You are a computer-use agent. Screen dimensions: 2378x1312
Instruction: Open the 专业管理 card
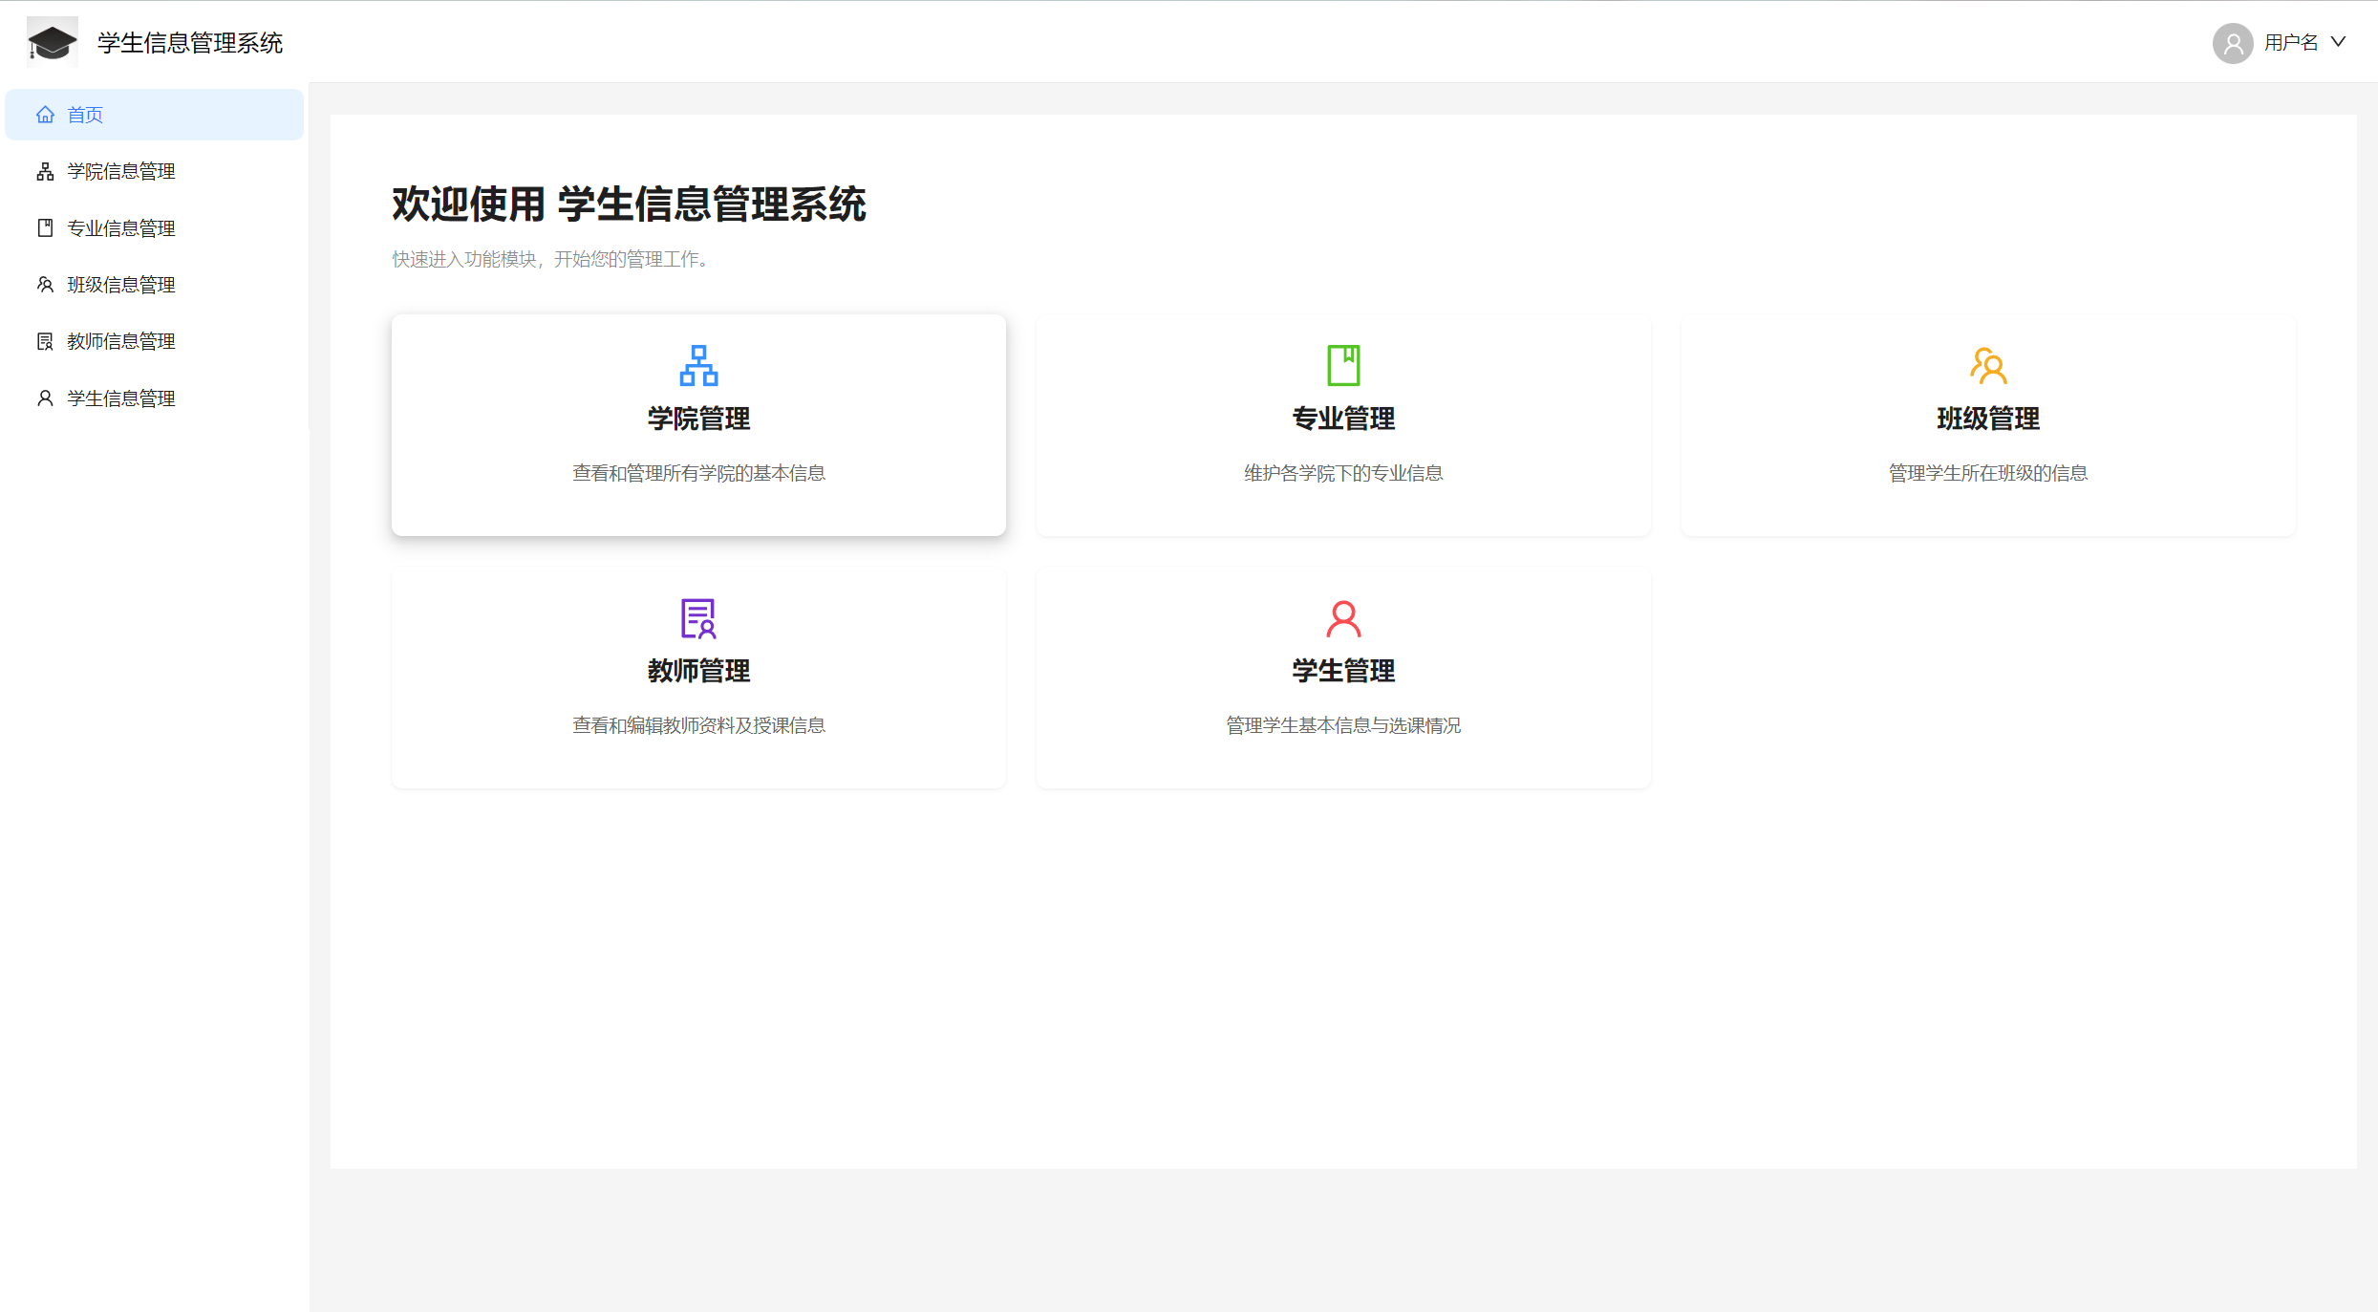click(1343, 419)
